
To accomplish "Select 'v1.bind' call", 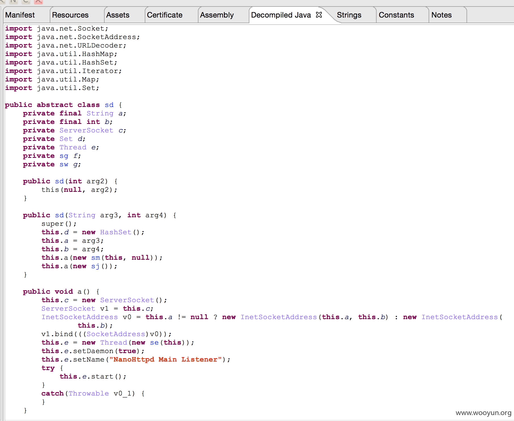I will (57, 334).
